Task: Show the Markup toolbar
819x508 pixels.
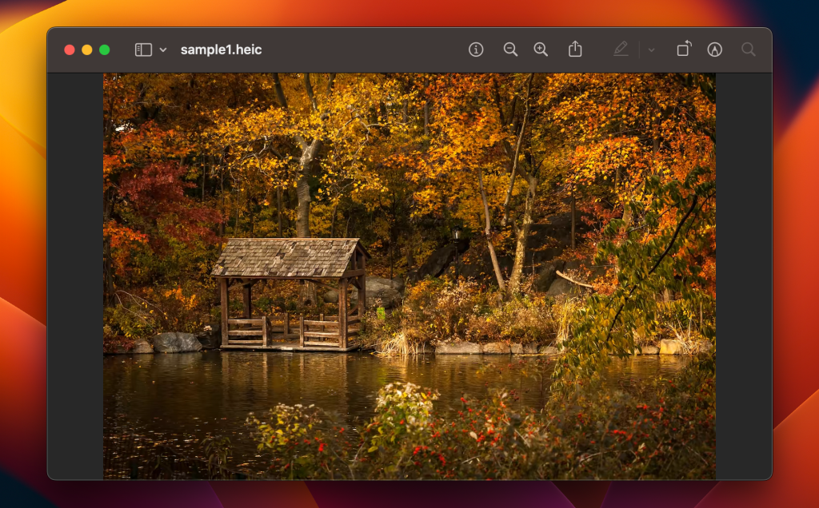Action: click(714, 50)
